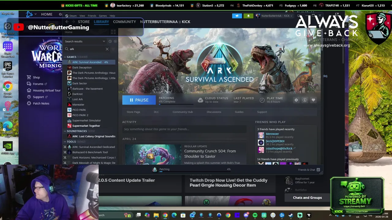Open Spotify from the taskbar

pyautogui.click(x=255, y=215)
